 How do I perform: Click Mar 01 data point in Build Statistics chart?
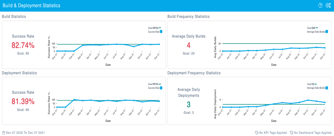click(x=83, y=45)
